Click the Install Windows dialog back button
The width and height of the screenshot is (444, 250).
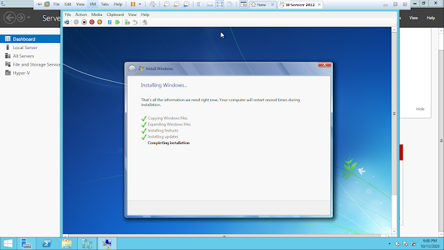point(132,69)
